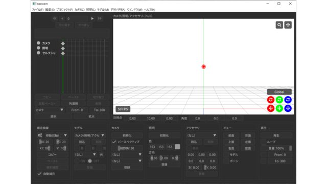The height and width of the screenshot is (184, 327).
Task: Open the (なし) dropdown in モデル panel
Action: pos(85,154)
